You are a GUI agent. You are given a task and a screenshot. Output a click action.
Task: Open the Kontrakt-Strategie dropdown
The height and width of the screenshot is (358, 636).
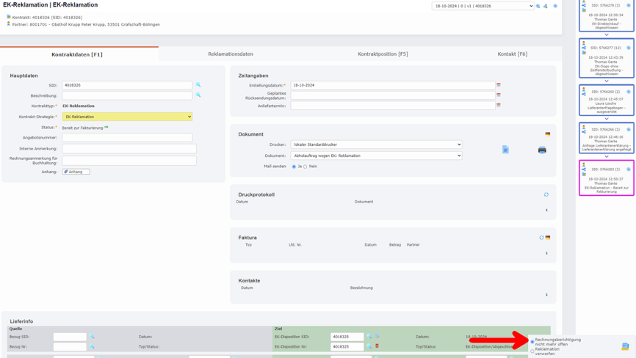(127, 117)
